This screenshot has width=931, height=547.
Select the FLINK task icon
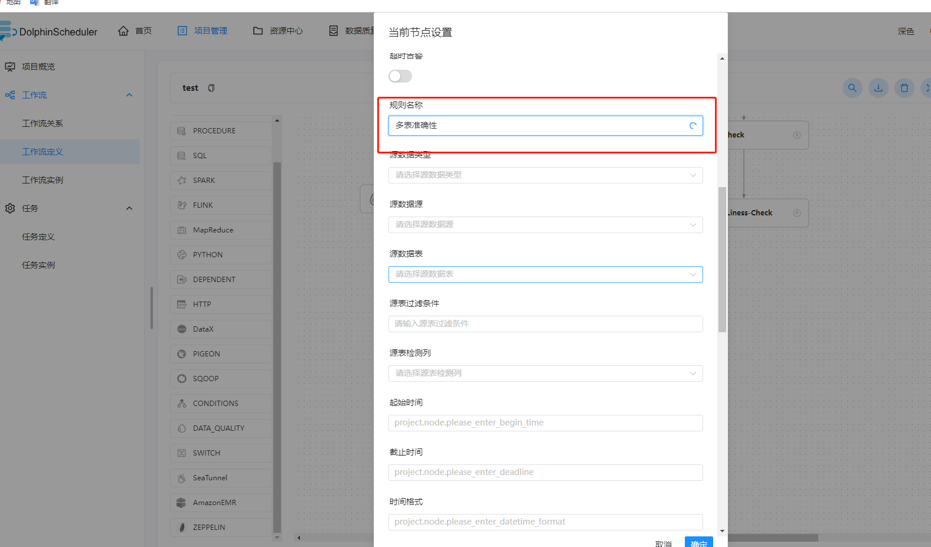[182, 205]
